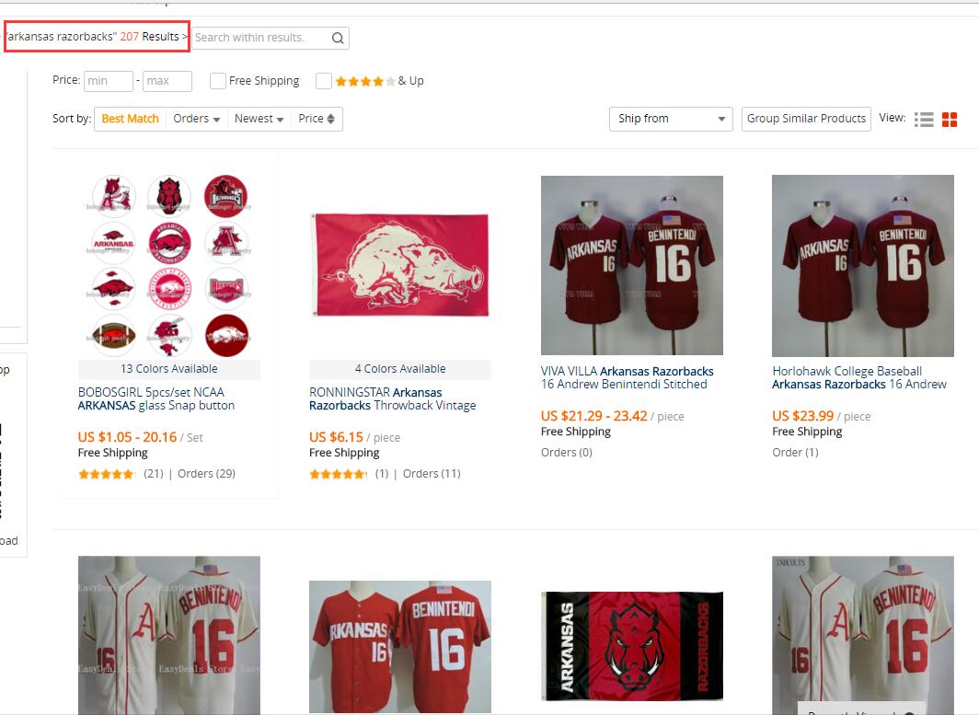Expand the Orders sort dropdown
The height and width of the screenshot is (715, 979).
[x=197, y=119]
